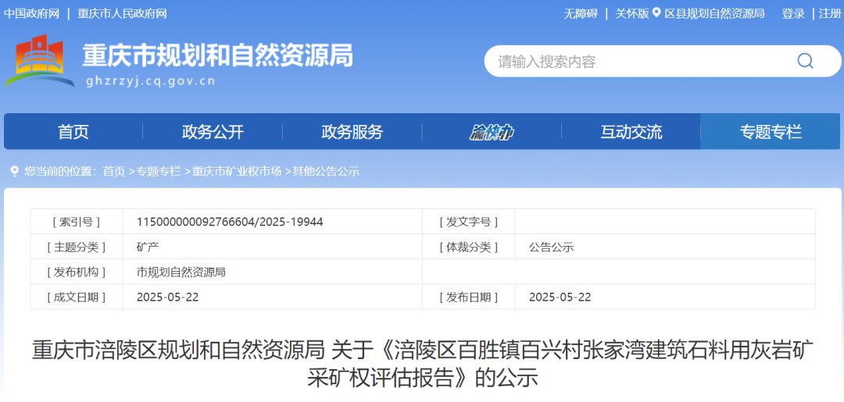The width and height of the screenshot is (844, 402).
Task: Open the 首页 navigation tab
Action: [73, 132]
